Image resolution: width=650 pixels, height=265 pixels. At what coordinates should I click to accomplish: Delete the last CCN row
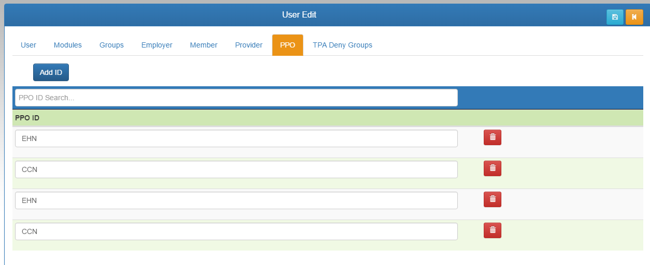point(493,230)
